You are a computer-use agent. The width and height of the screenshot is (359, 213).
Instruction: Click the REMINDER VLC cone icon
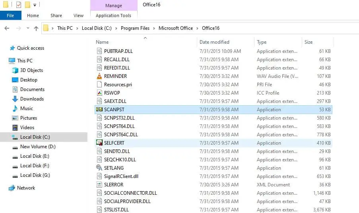point(99,76)
